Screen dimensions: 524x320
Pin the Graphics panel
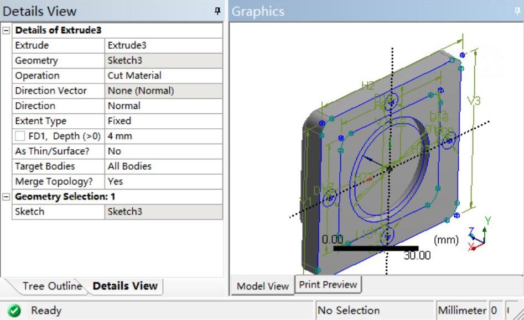[x=517, y=12]
